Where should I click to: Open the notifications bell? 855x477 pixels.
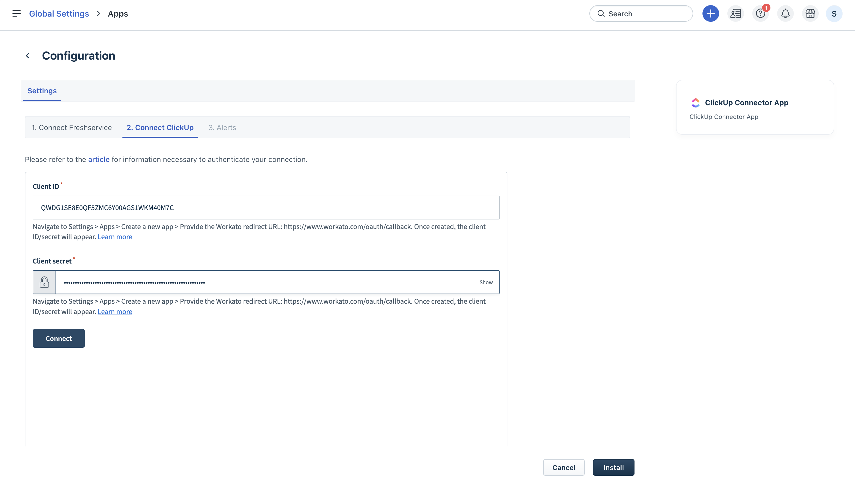click(785, 13)
